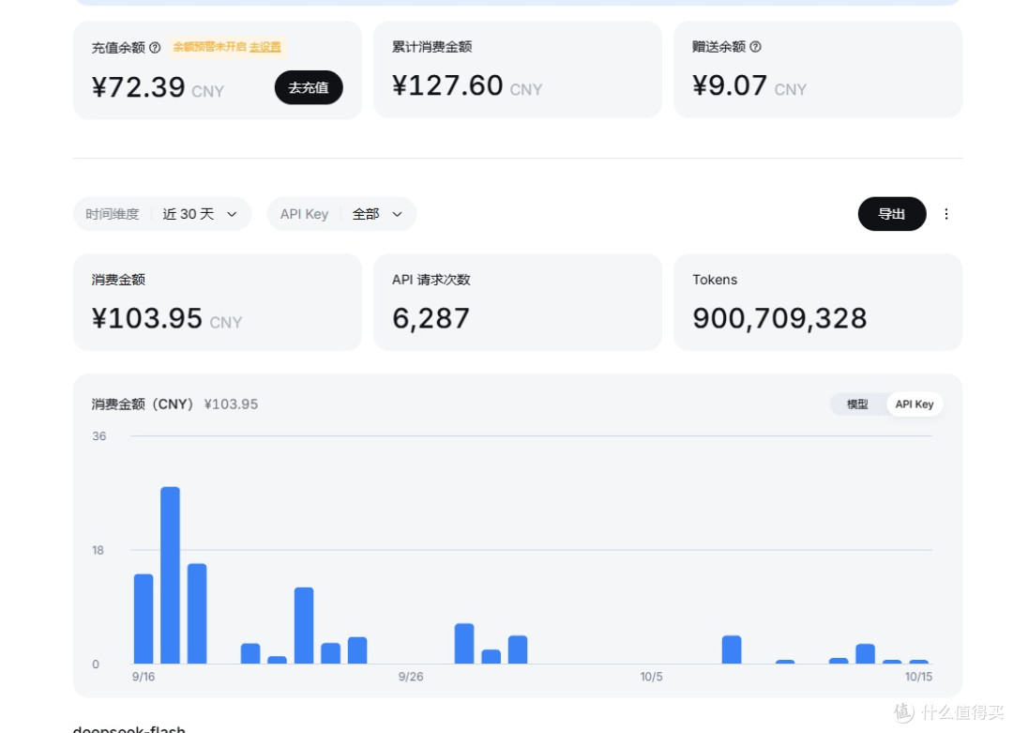This screenshot has width=1013, height=733.
Task: Click the first chart bar above 9/16
Action: 144,618
